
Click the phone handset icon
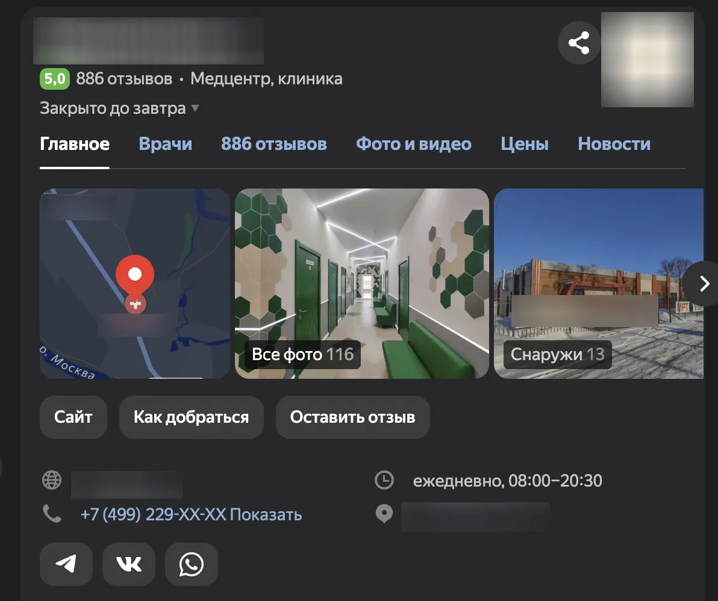[52, 514]
